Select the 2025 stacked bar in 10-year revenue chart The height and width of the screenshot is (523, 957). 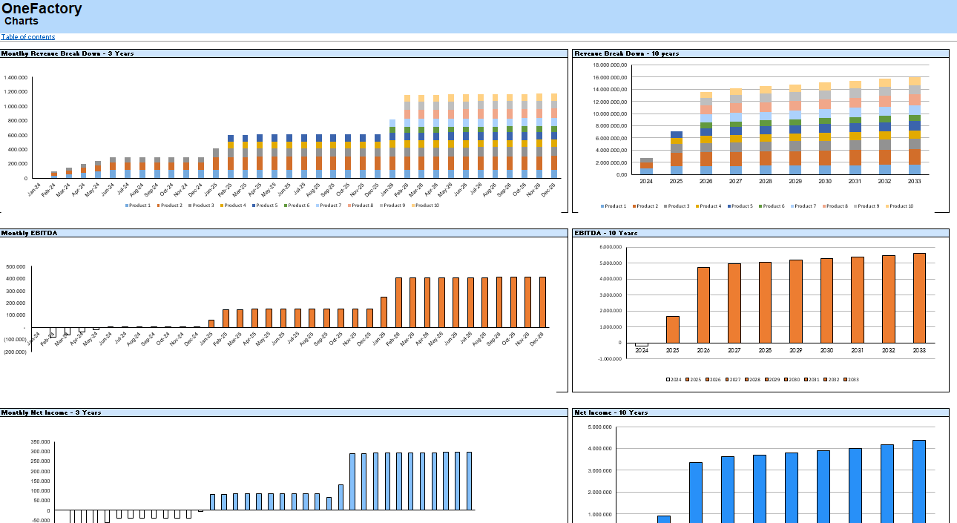[x=677, y=153]
